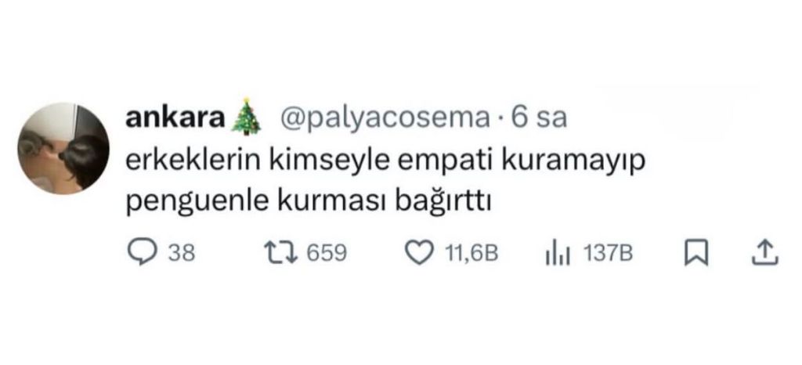
Task: Click the reply count 38
Action: click(x=182, y=254)
